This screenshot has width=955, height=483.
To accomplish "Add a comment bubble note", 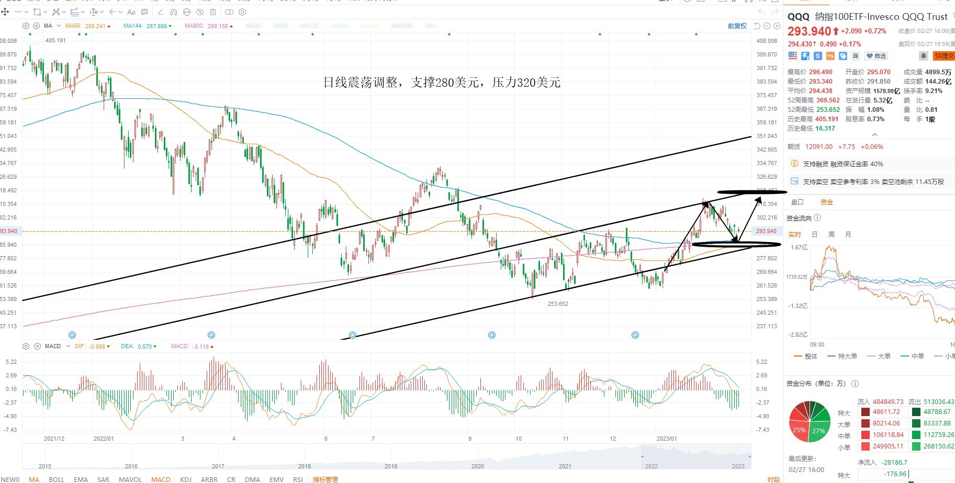I will [x=144, y=11].
